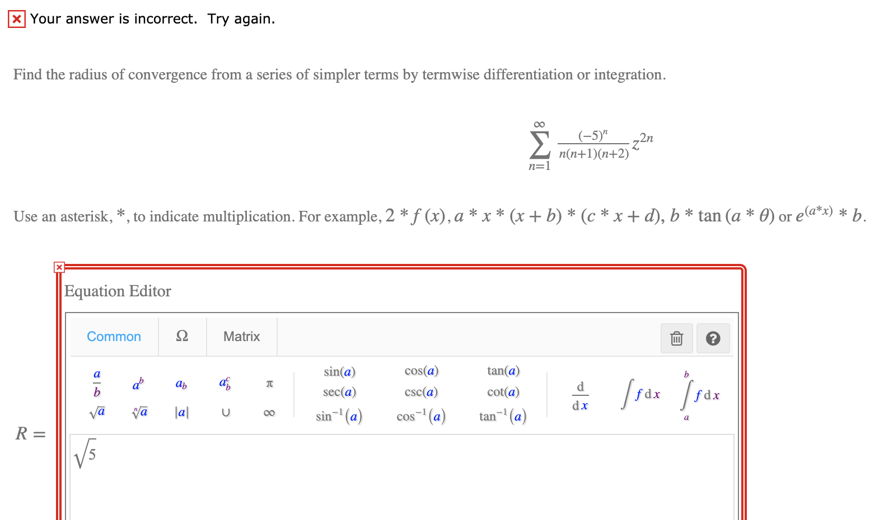The image size is (870, 520).
Task: Insert absolute value bars
Action: (x=181, y=412)
